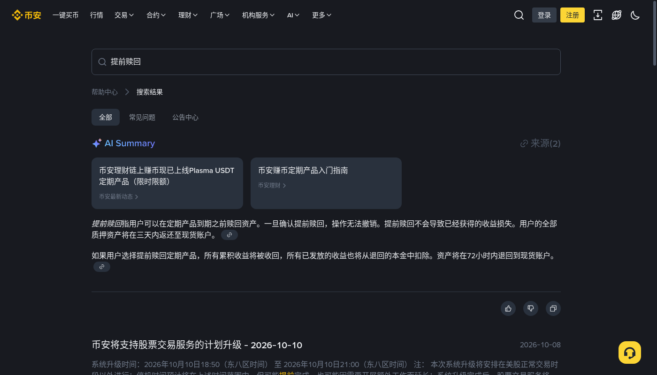Screen dimensions: 657x375
Task: Open the 币安赚币定期产品入门指南 source card
Action: pyautogui.click(x=326, y=183)
